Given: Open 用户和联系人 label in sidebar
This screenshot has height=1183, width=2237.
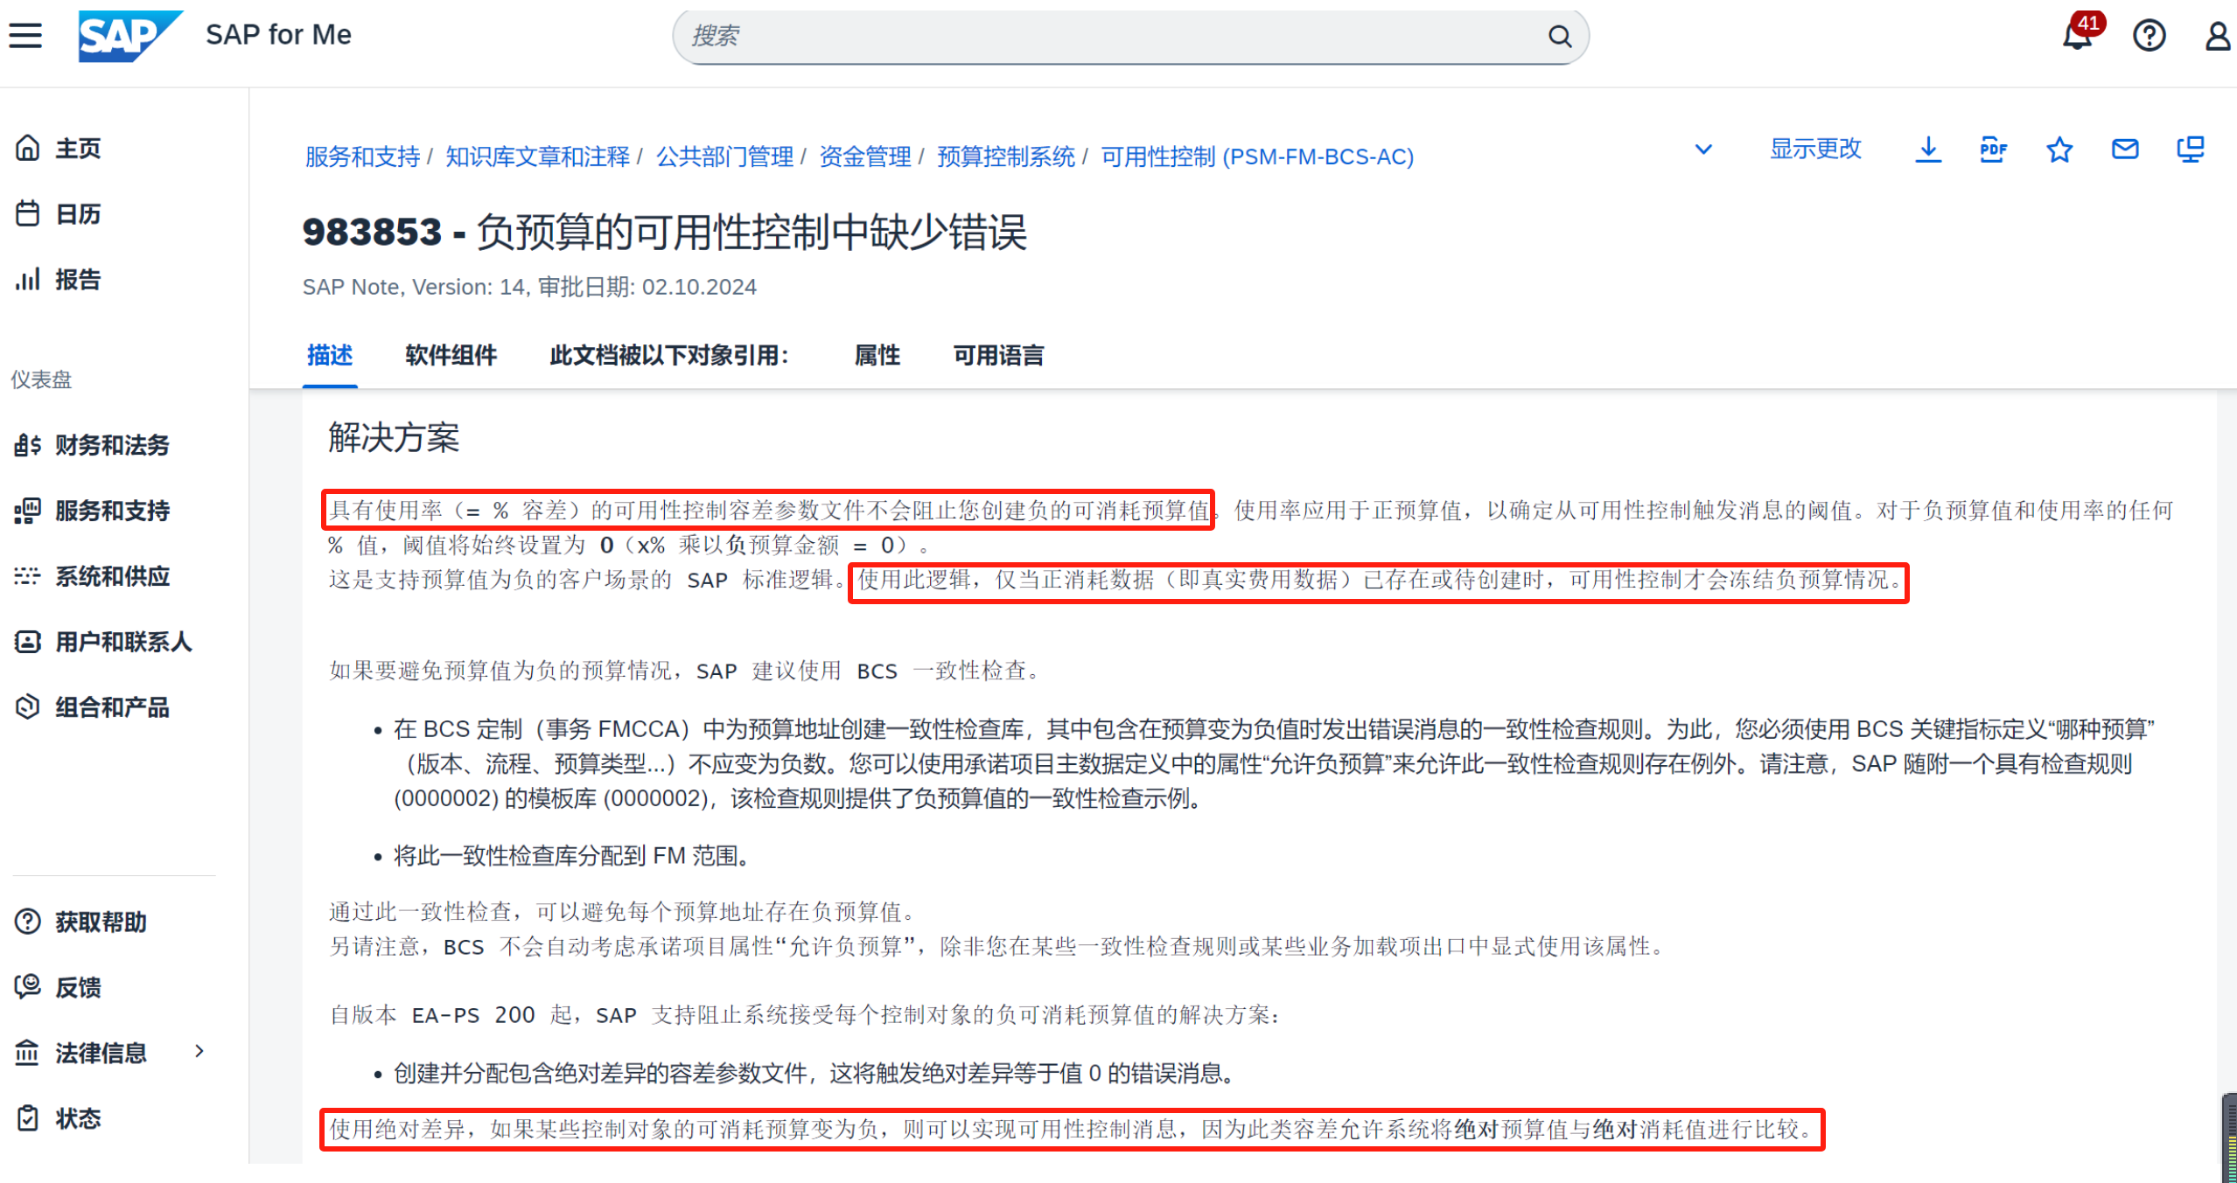Looking at the screenshot, I should coord(123,641).
